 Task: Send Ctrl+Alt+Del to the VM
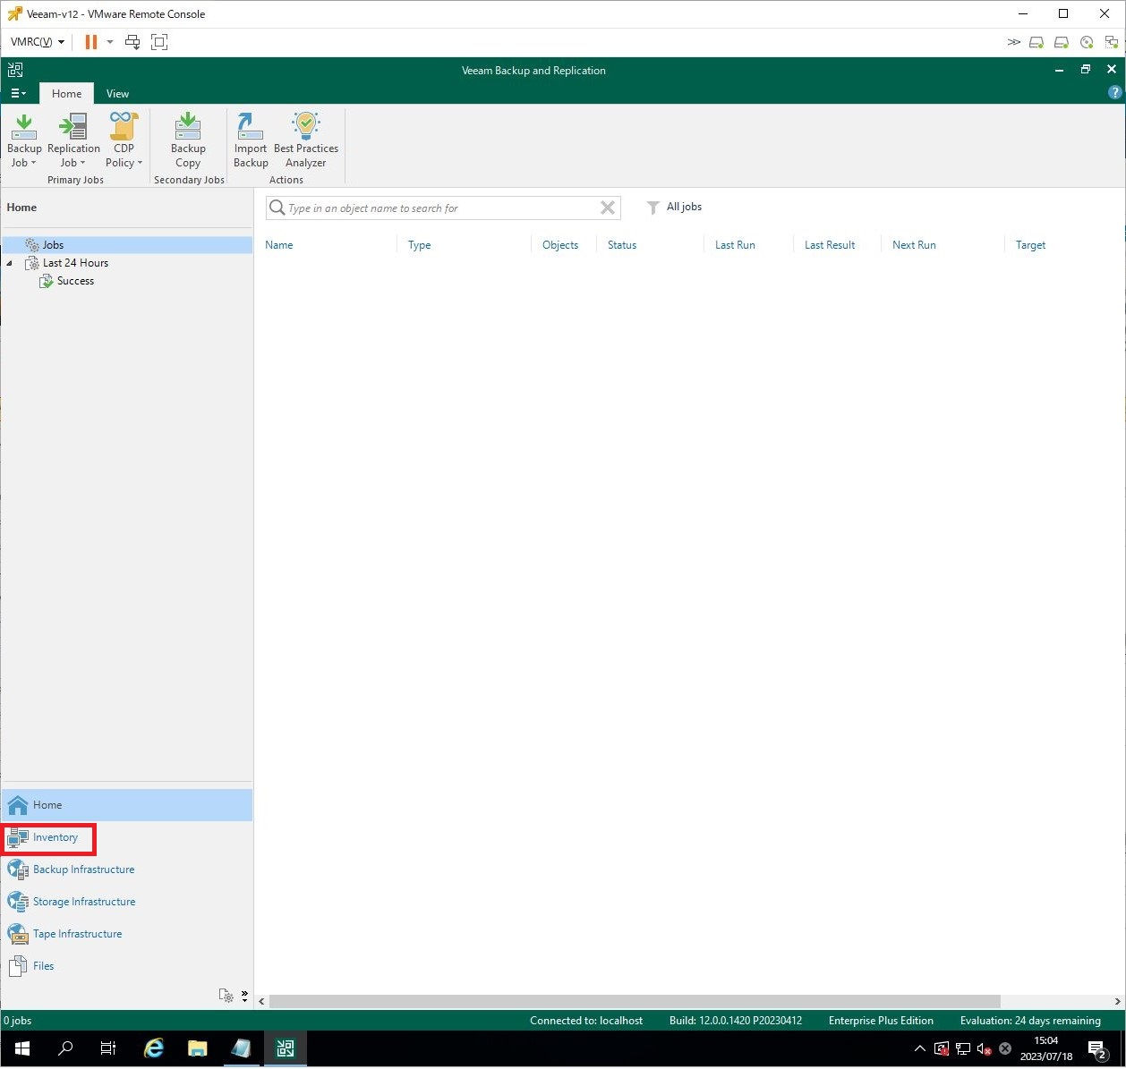pos(132,42)
